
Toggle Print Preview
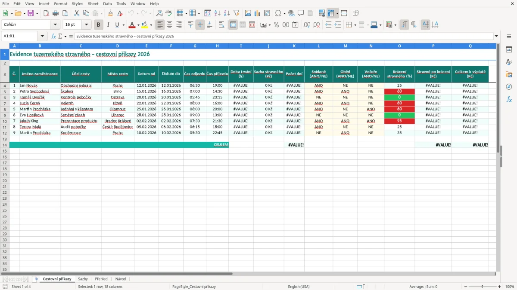(x=65, y=13)
